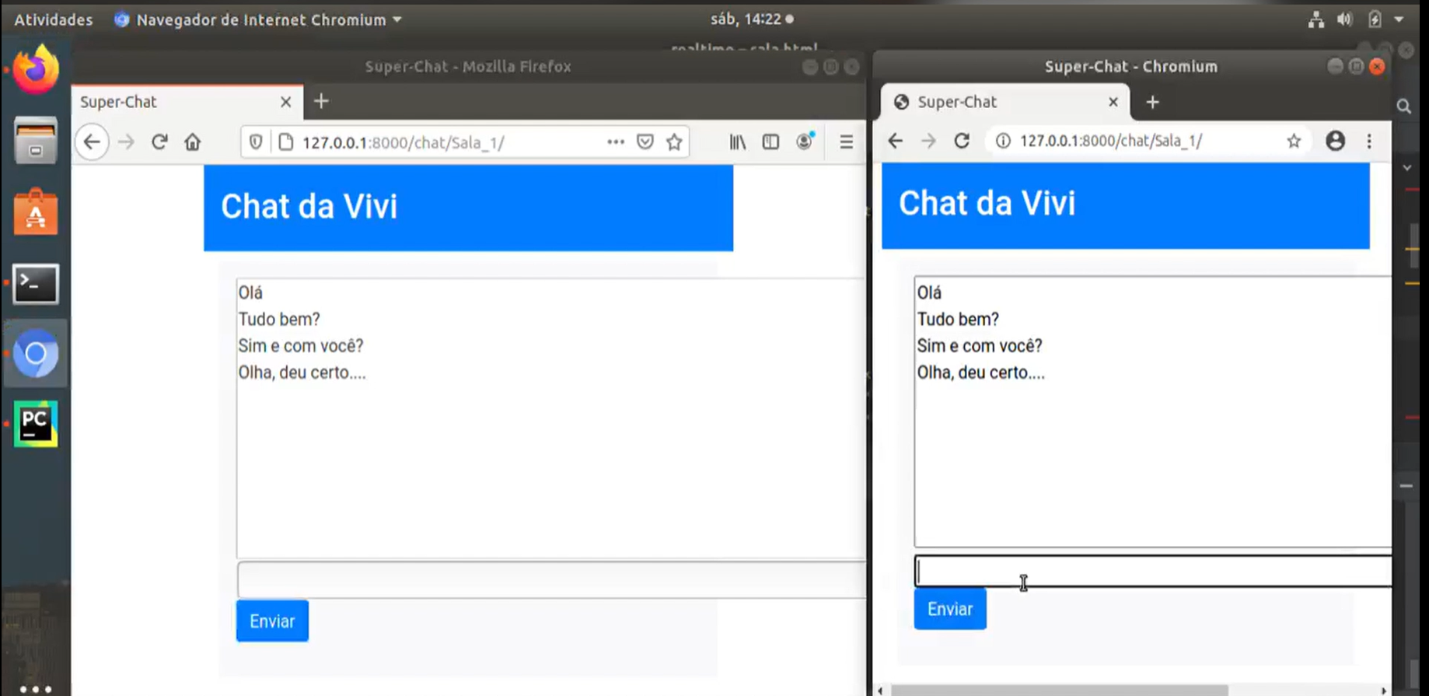
Task: Click the Chat da Vivi heading in Firefox
Action: point(309,206)
